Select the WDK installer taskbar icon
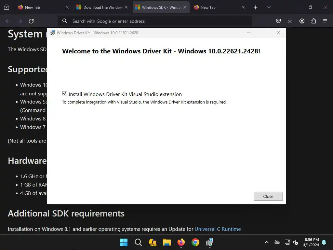 [x=210, y=242]
